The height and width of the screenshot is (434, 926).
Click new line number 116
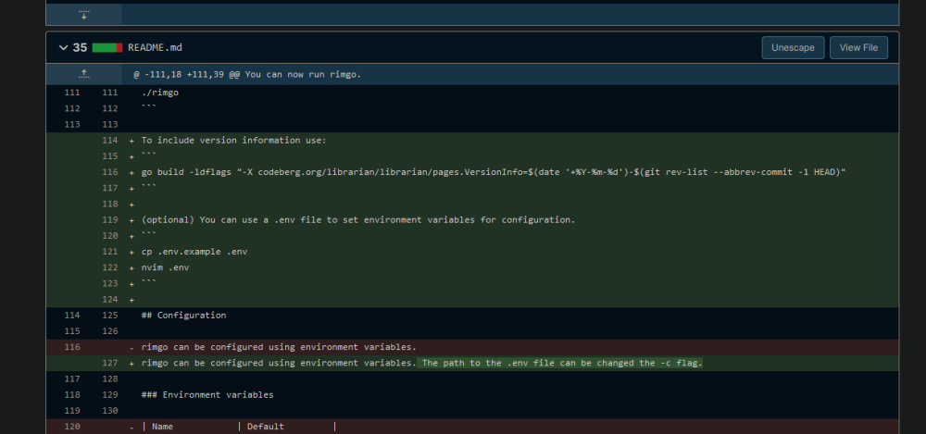click(110, 172)
